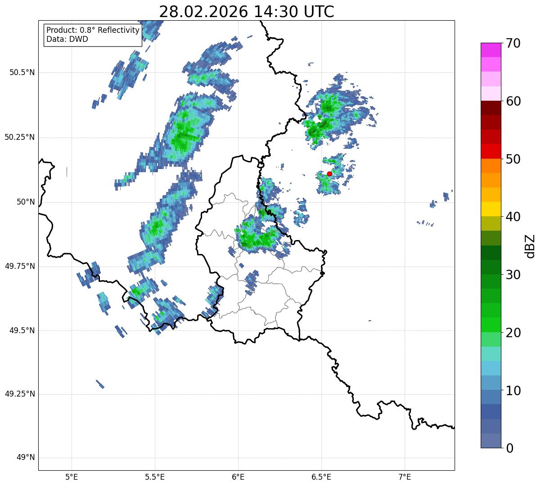This screenshot has width=541, height=486.
Task: Click the 6°E longitude label
Action: (x=238, y=477)
